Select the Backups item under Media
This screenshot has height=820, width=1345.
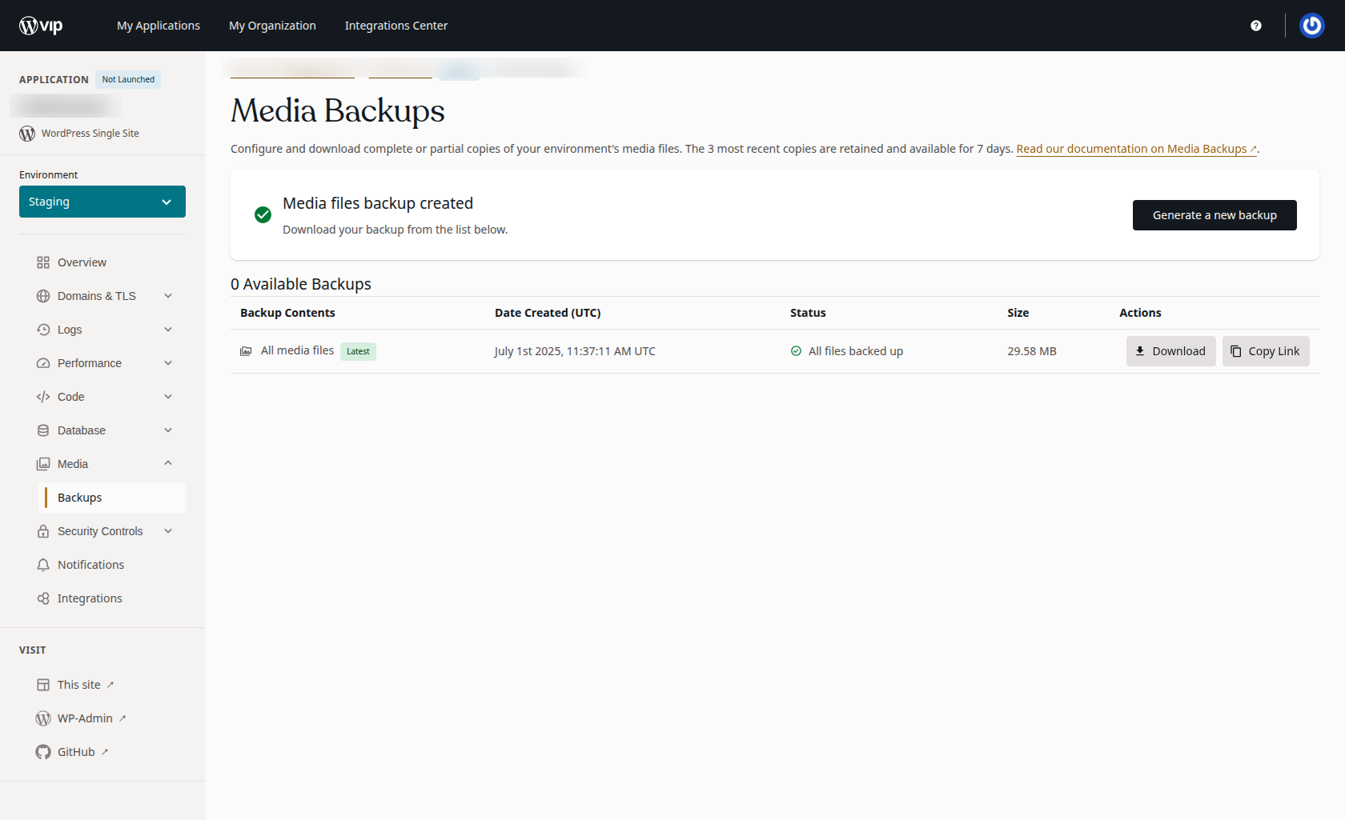[x=79, y=497]
